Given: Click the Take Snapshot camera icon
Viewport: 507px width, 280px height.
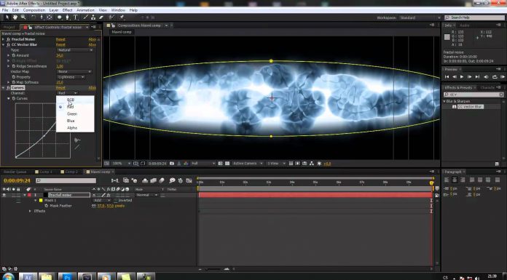Looking at the screenshot, I should tap(172, 164).
